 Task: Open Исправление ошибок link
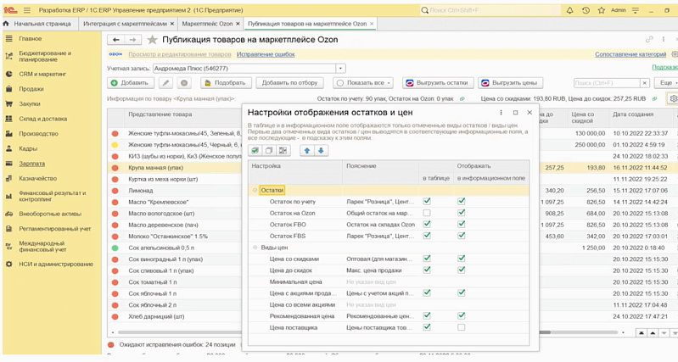266,54
